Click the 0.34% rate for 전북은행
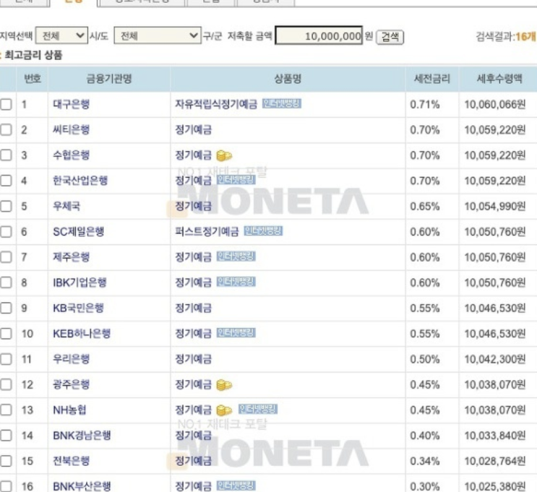Viewport: 537px width, 492px height. tap(425, 461)
